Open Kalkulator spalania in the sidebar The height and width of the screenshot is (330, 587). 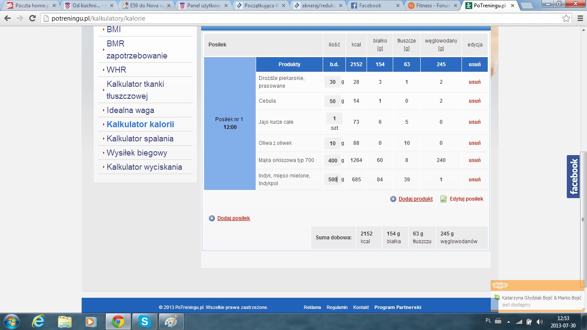coord(140,138)
